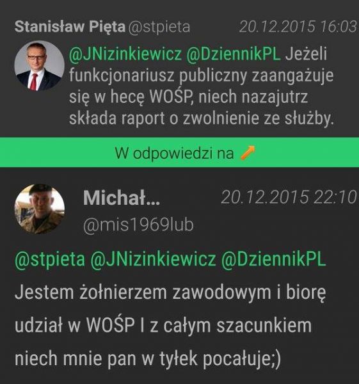Click the @mis1969lub handle
Screen dimensions: 359x384
point(138,225)
